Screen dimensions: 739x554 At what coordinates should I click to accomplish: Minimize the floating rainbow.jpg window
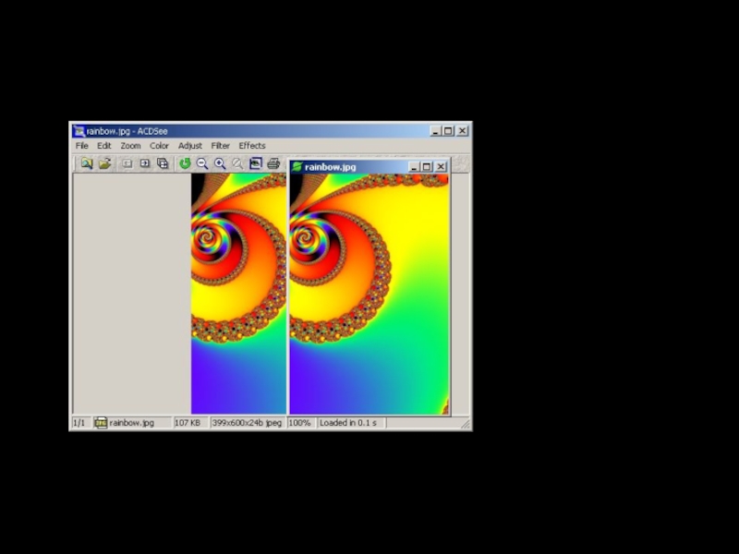[x=414, y=167]
